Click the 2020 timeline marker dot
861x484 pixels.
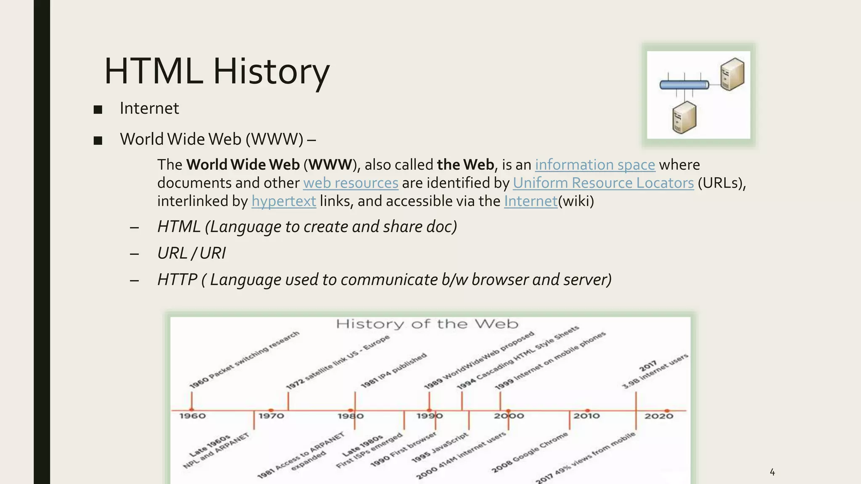click(x=667, y=410)
